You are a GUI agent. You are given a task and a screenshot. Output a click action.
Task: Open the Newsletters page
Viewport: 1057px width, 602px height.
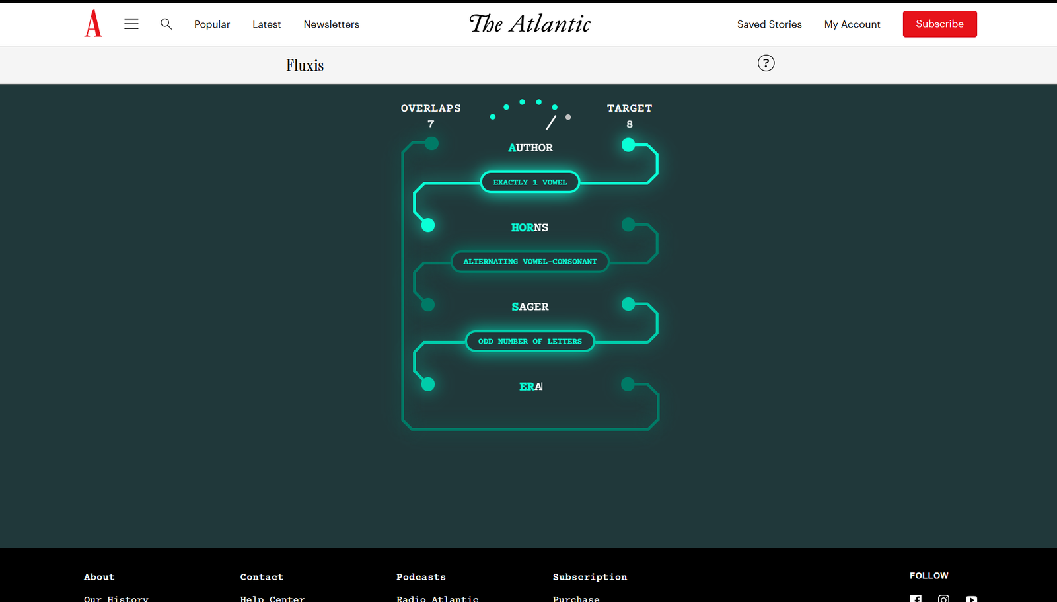(x=331, y=24)
